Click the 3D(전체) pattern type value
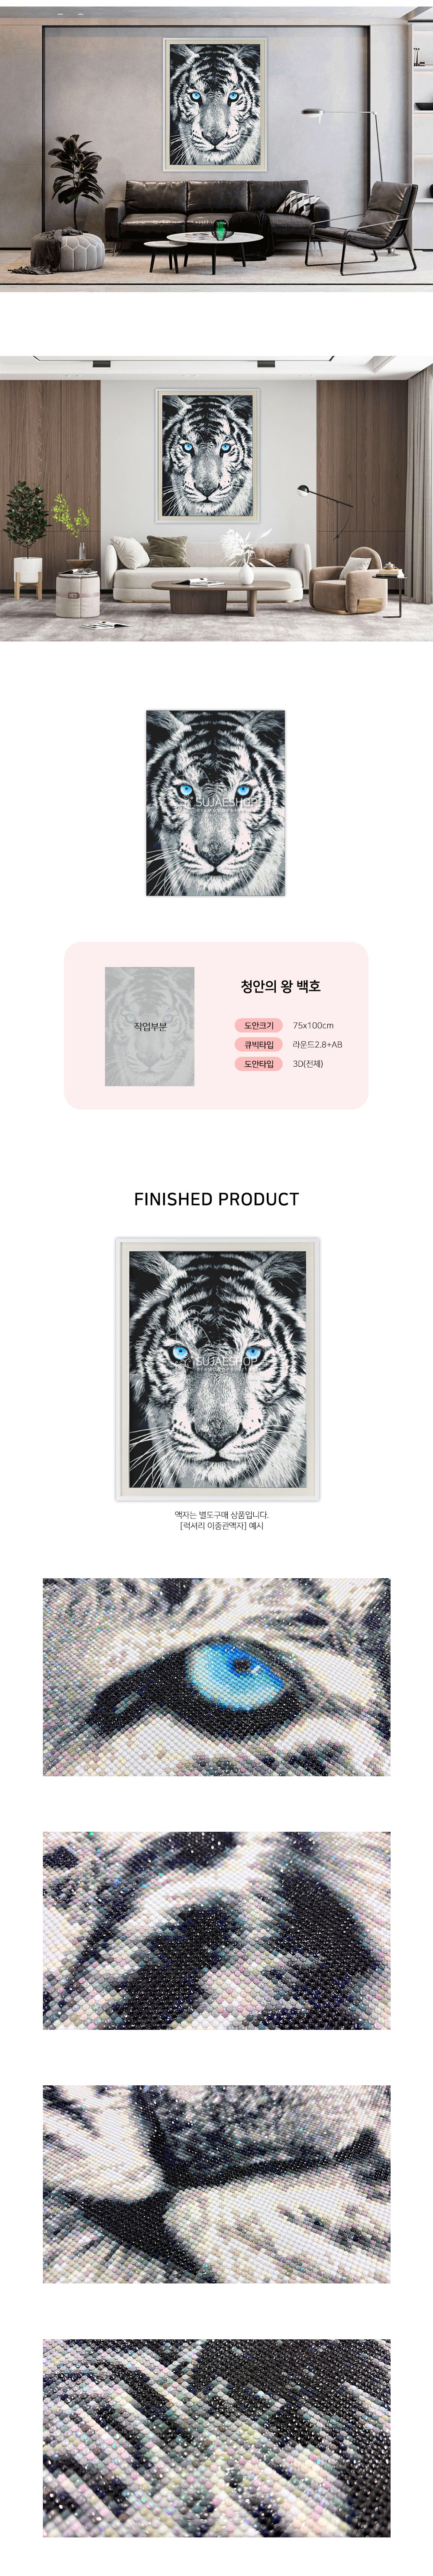433x2576 pixels. (308, 1064)
